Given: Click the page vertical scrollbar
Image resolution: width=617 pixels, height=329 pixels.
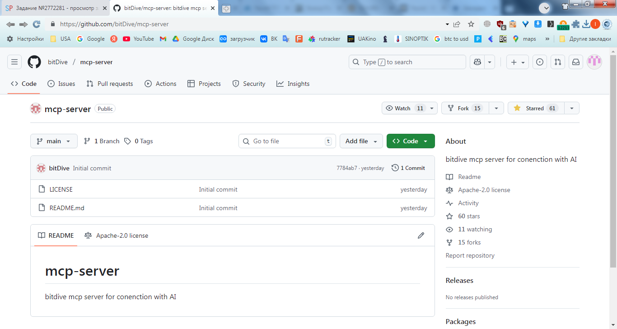Looking at the screenshot, I should pyautogui.click(x=613, y=160).
